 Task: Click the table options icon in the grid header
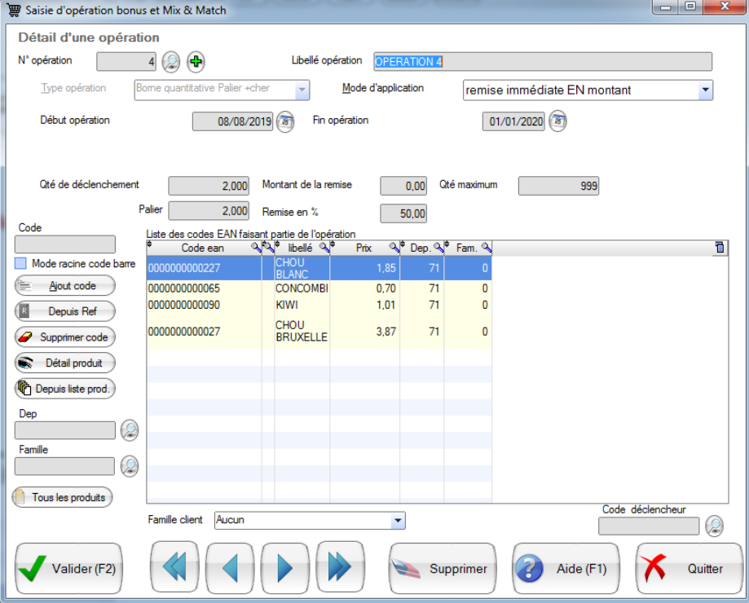(x=719, y=247)
